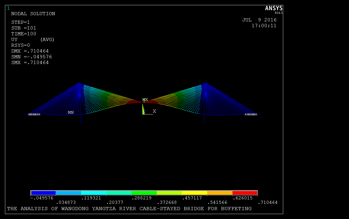Screen dimensions: 349x219
Task: Click the legend value '.541566'
Action: click(x=217, y=203)
